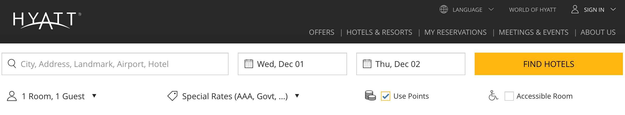
Task: Click the special rates tag icon
Action: [172, 96]
